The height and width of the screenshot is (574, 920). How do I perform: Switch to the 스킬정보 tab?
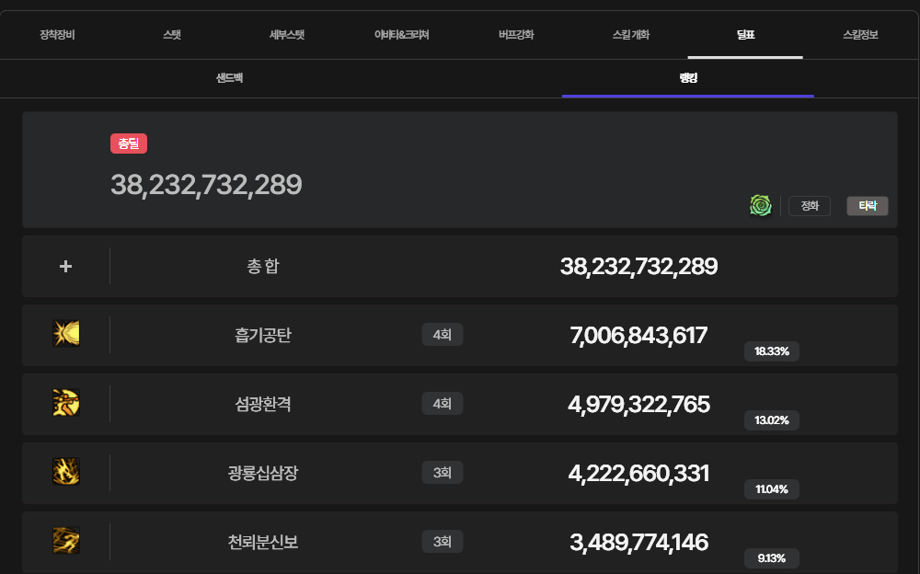(x=860, y=35)
